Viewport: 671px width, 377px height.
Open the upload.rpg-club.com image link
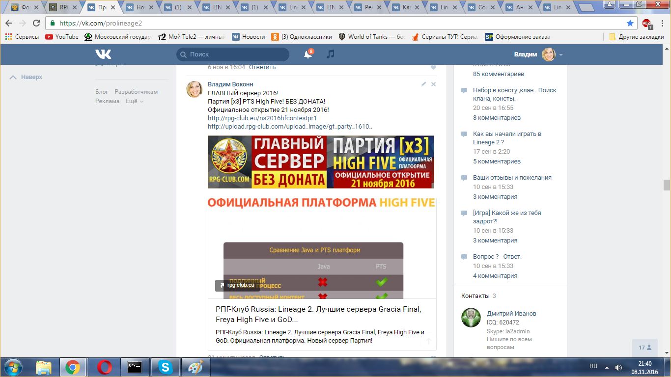290,126
